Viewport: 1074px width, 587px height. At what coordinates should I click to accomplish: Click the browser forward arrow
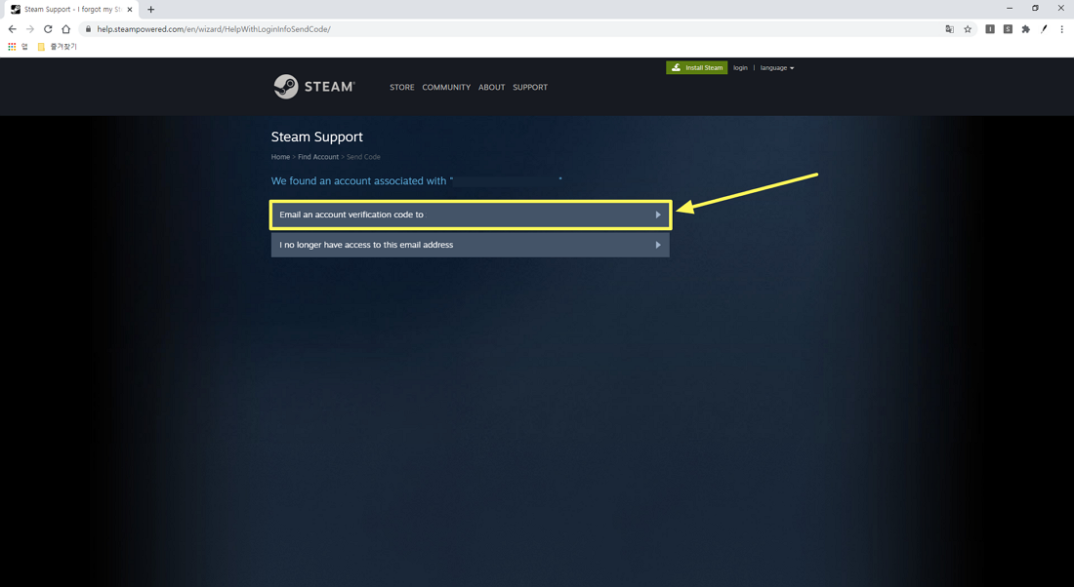(x=30, y=28)
